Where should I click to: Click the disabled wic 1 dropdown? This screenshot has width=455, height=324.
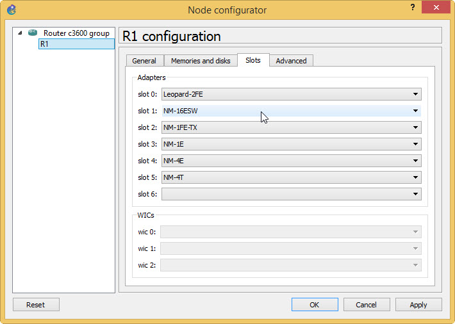(291, 248)
